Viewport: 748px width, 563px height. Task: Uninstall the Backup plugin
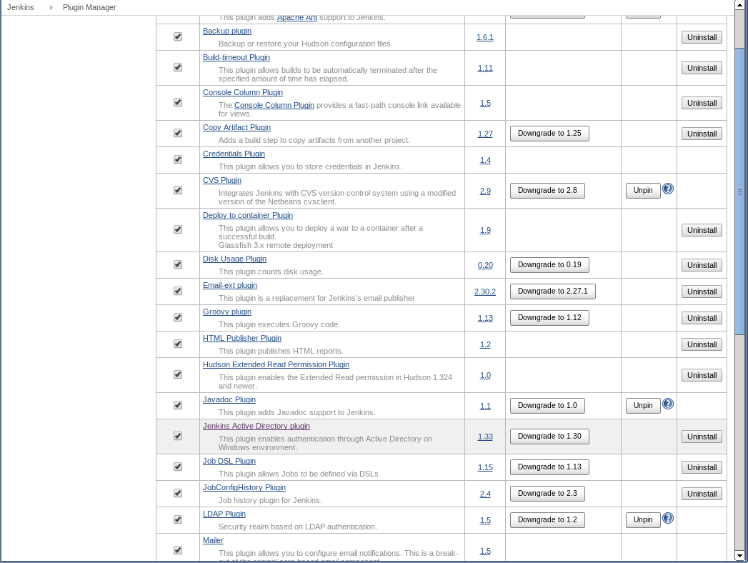(x=702, y=37)
